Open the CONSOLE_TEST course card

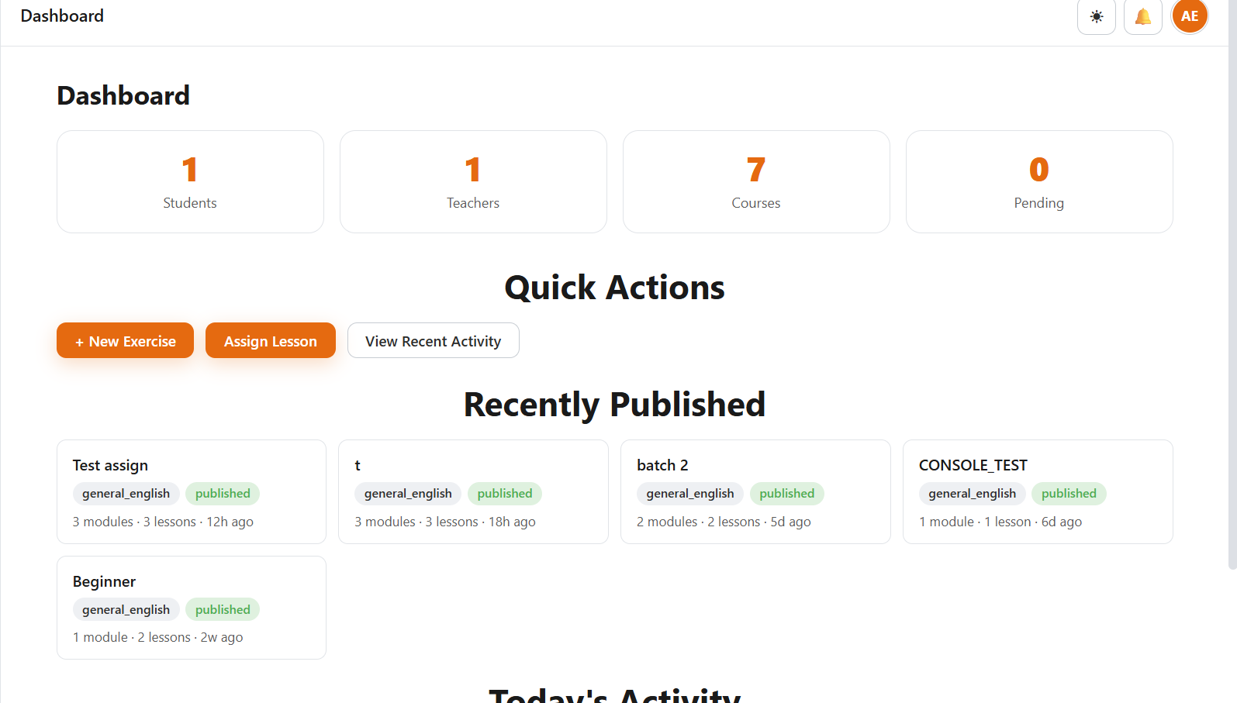click(x=1038, y=491)
